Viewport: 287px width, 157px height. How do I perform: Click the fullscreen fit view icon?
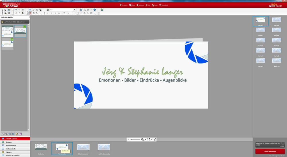[149, 139]
